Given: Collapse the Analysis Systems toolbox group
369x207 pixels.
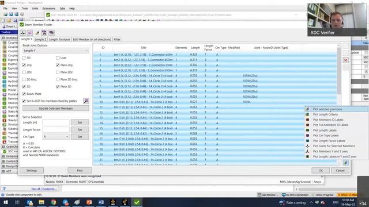Looking at the screenshot, I should [3, 38].
